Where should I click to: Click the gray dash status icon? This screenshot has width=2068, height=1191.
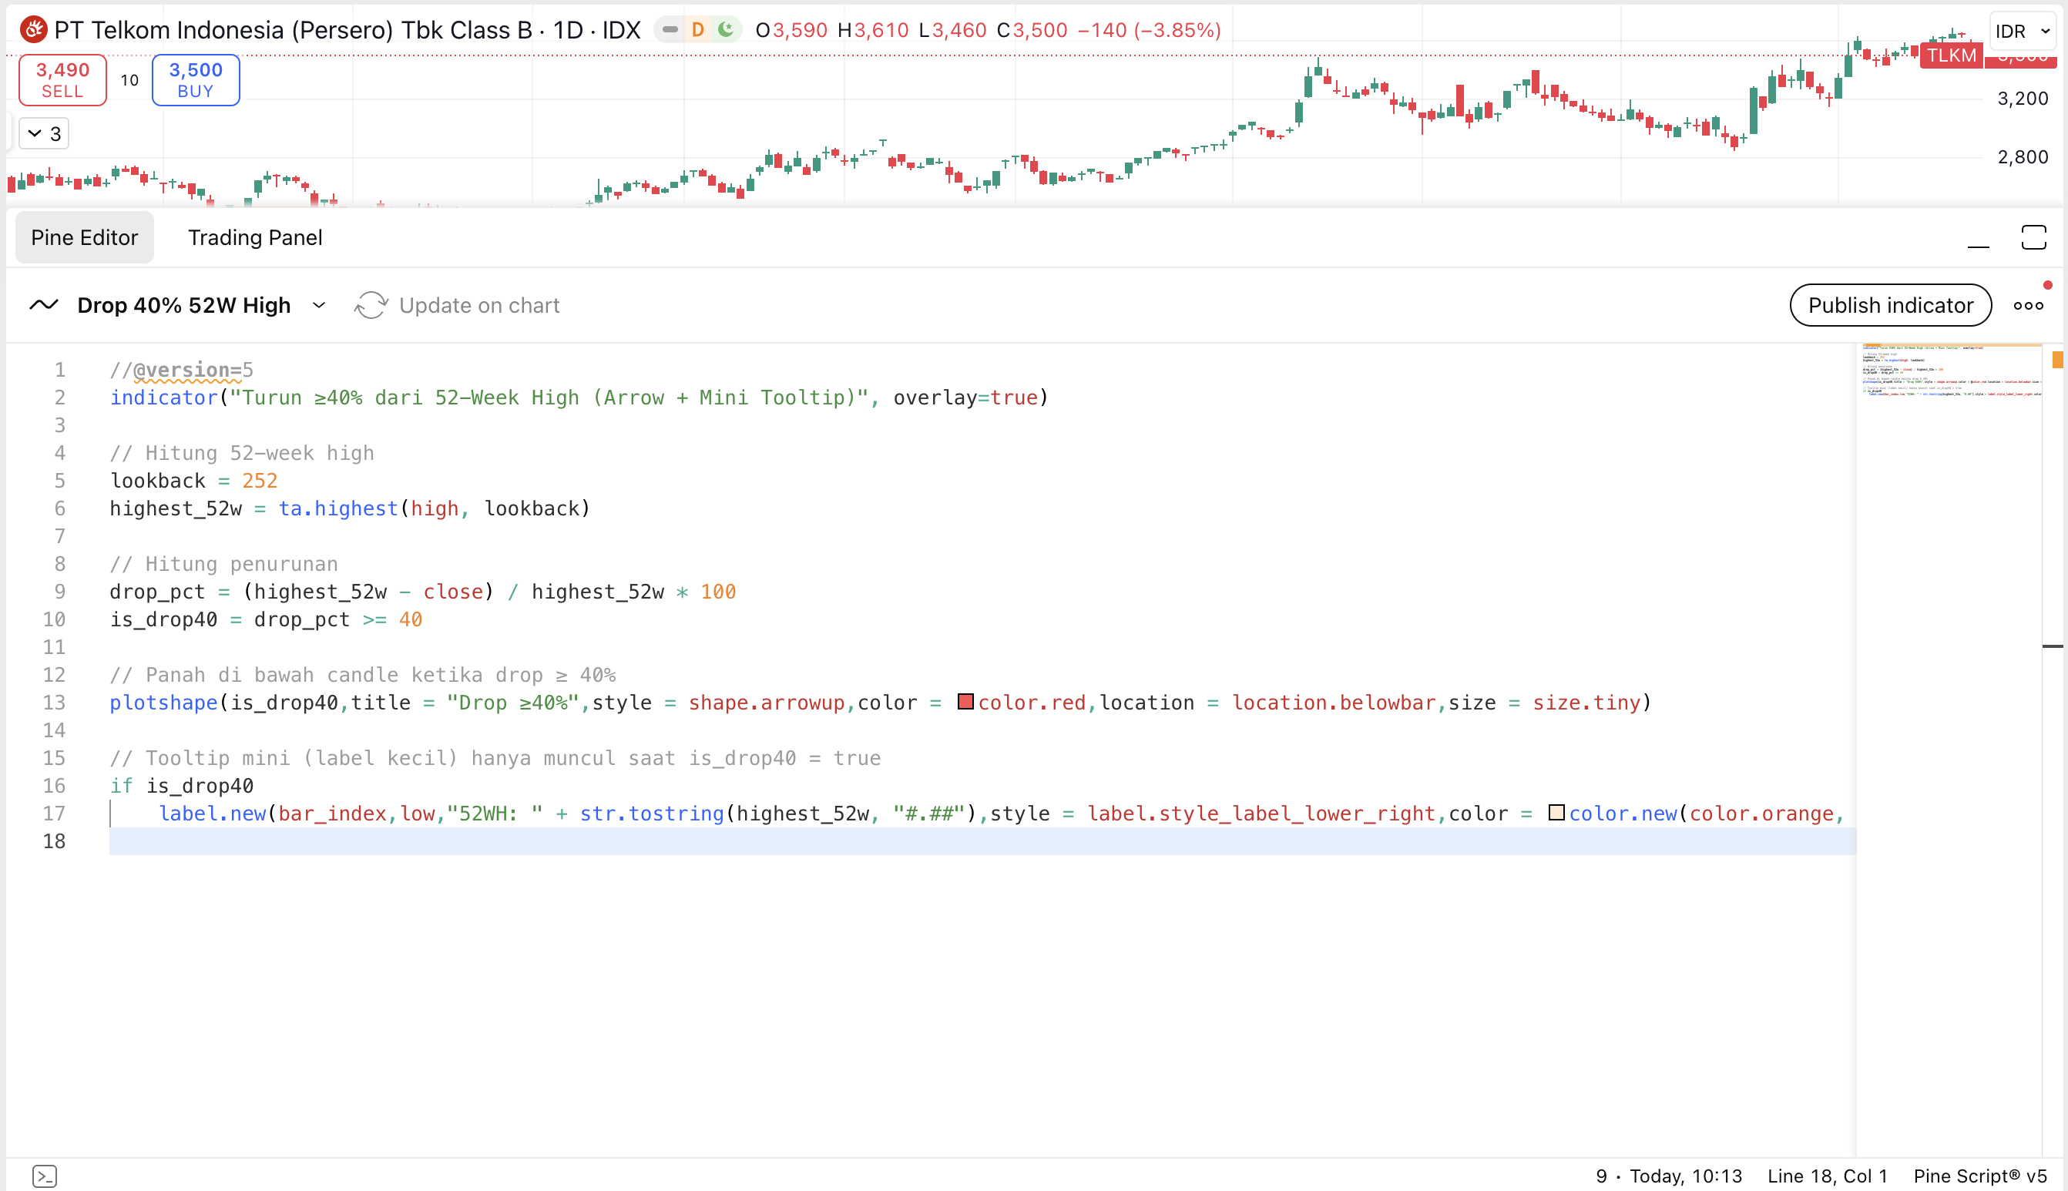(x=670, y=30)
